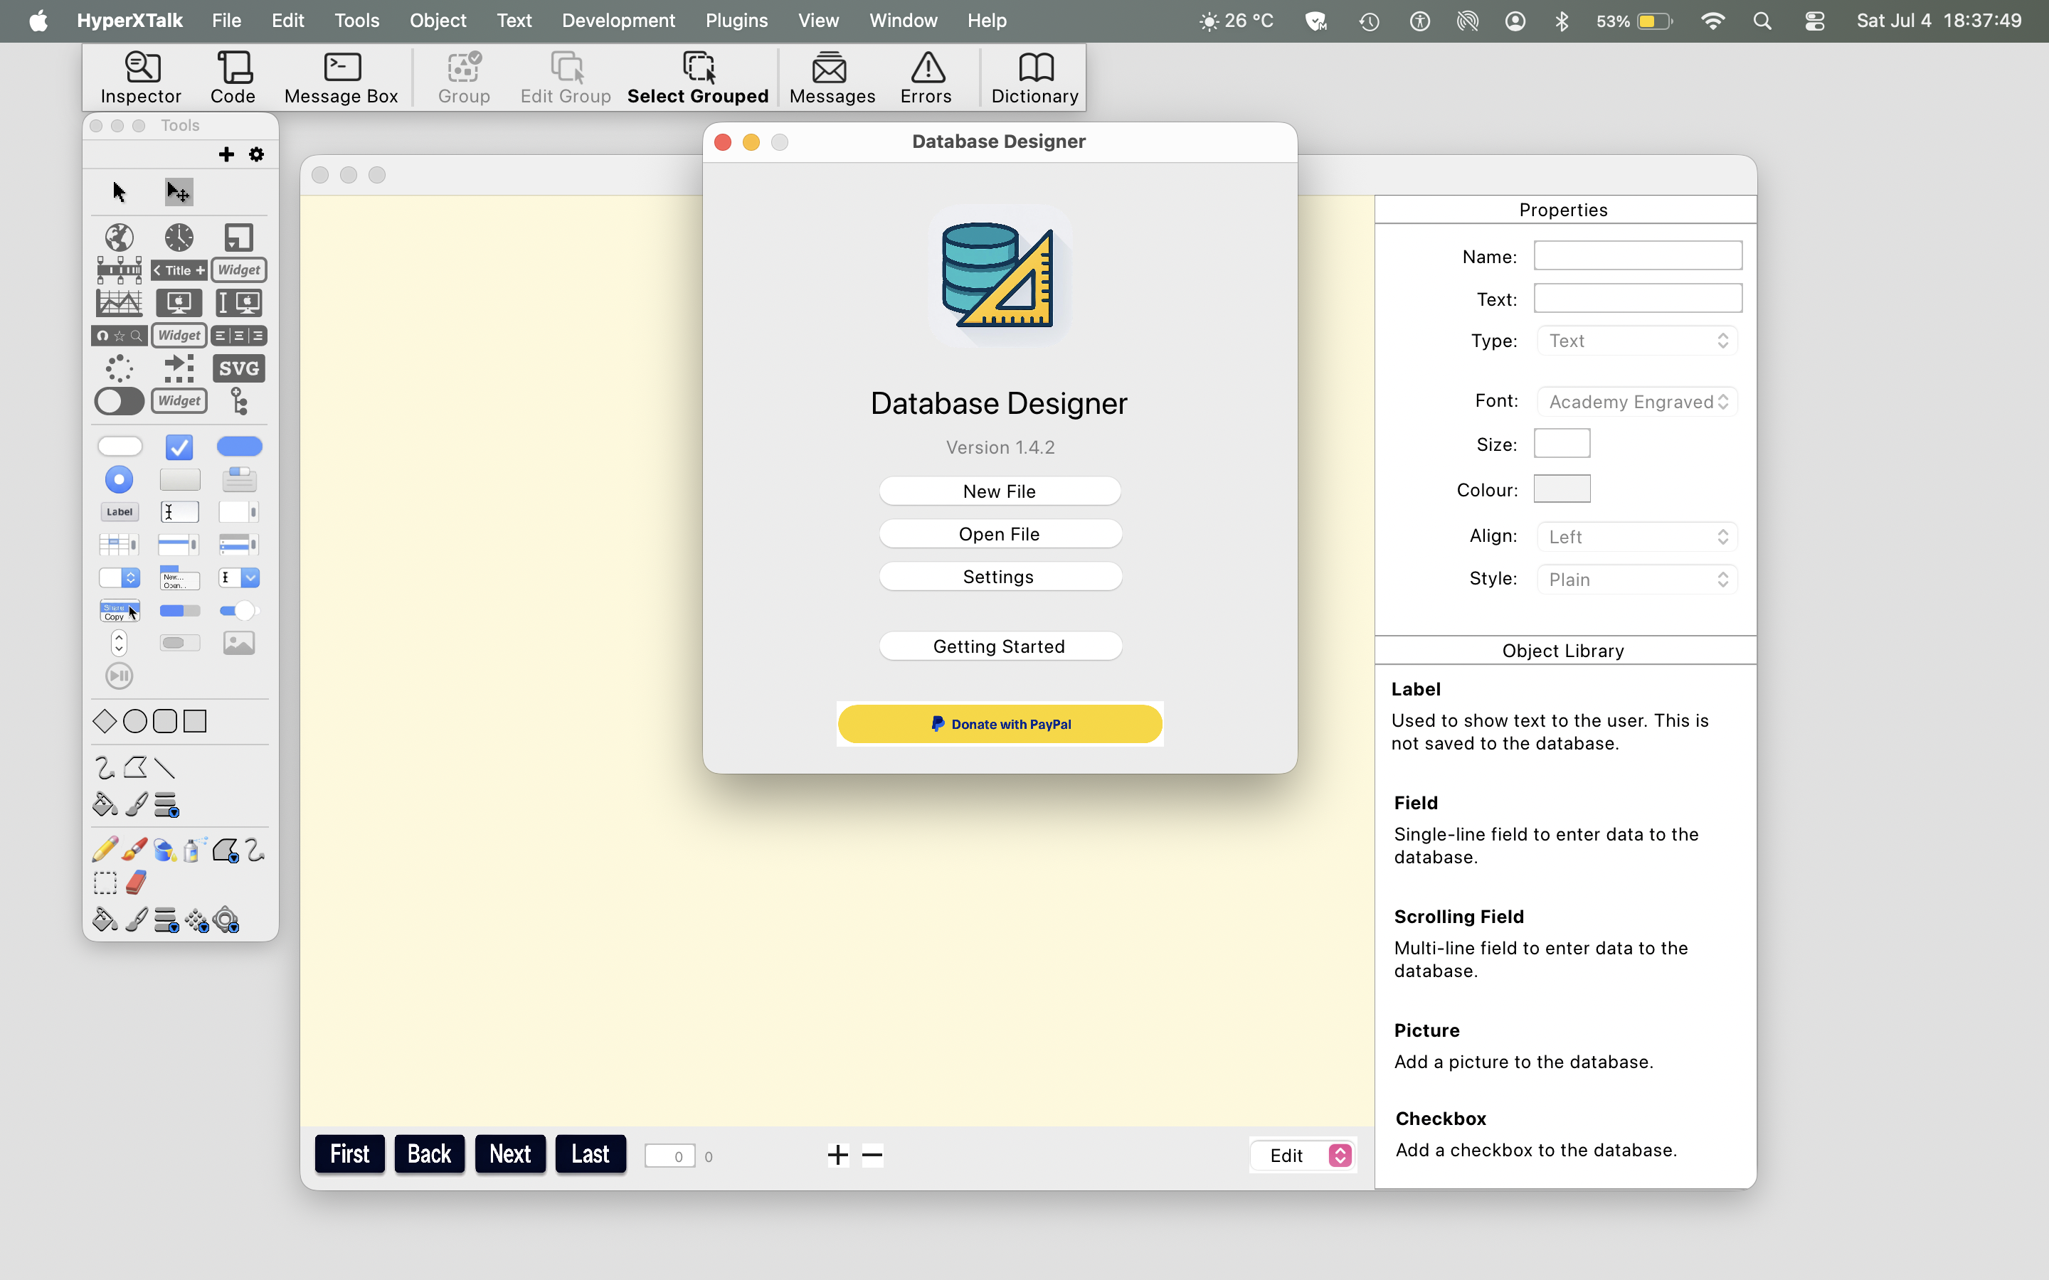Choose the Data Grid table tool
Image resolution: width=2049 pixels, height=1280 pixels.
tap(120, 544)
